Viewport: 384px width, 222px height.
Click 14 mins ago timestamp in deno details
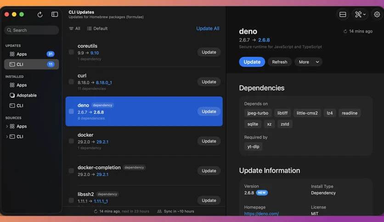[358, 31]
